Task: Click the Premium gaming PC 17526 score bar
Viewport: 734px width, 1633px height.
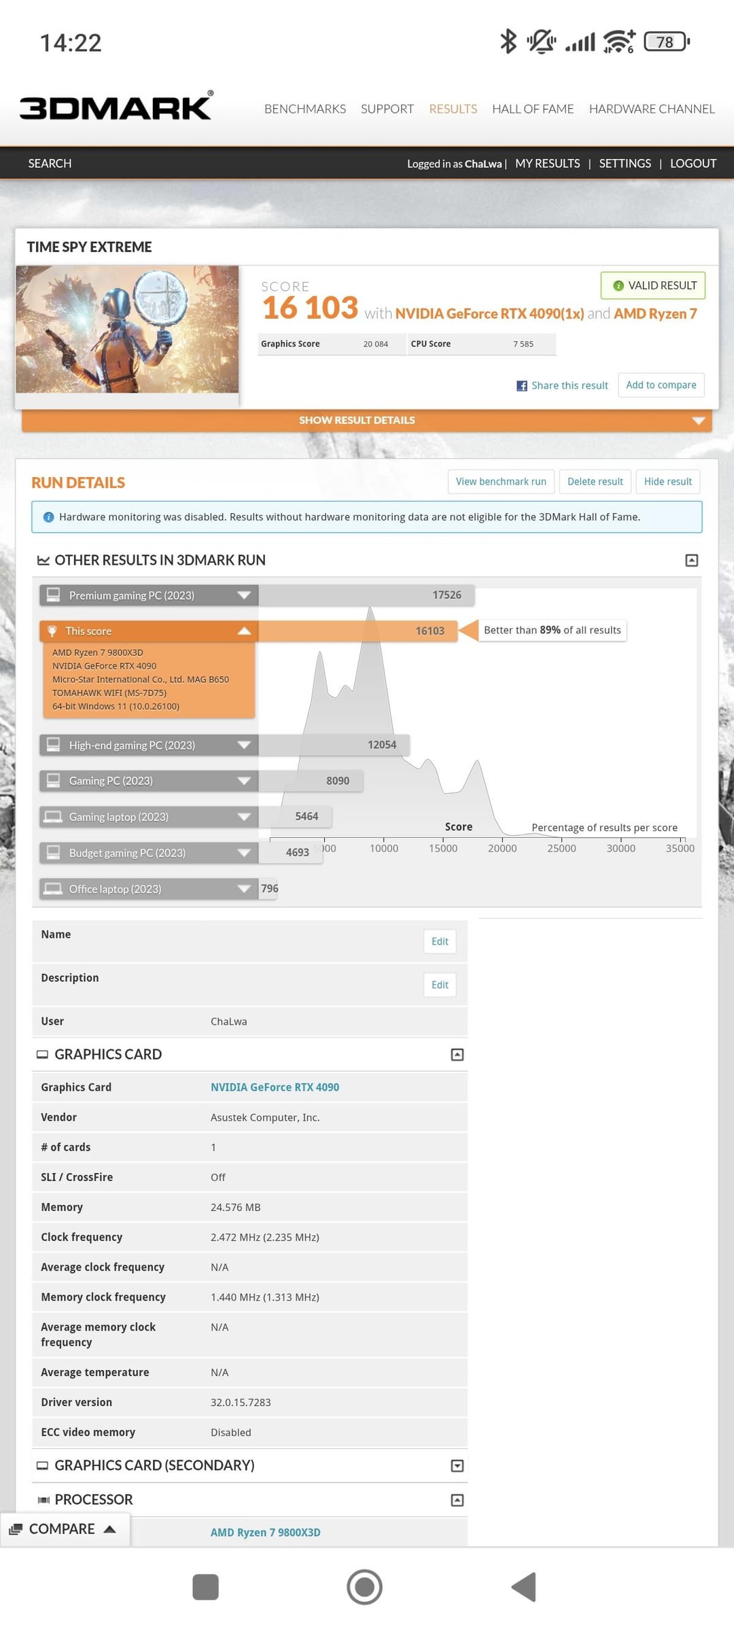Action: click(x=366, y=595)
